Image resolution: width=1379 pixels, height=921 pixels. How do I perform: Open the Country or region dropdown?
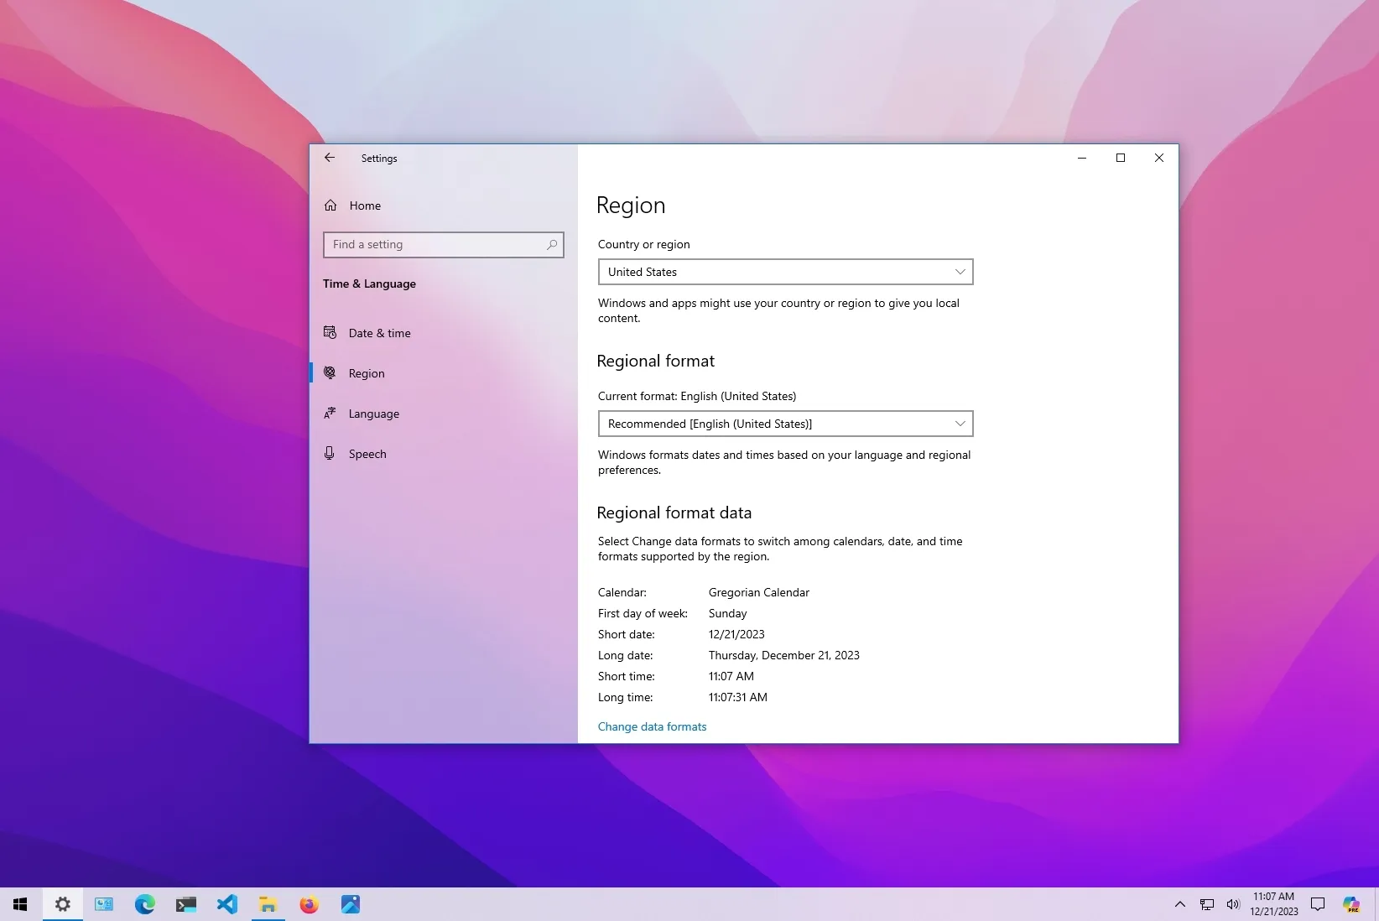tap(784, 272)
